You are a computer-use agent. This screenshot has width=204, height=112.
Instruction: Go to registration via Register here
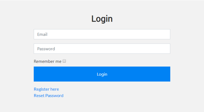tap(46, 89)
